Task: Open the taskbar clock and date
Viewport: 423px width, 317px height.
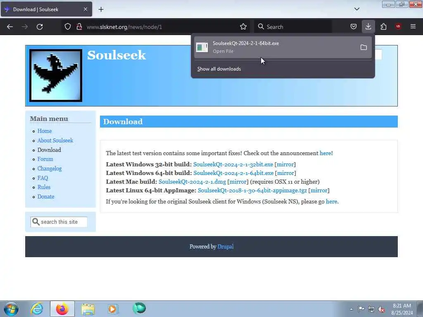Action: point(402,309)
